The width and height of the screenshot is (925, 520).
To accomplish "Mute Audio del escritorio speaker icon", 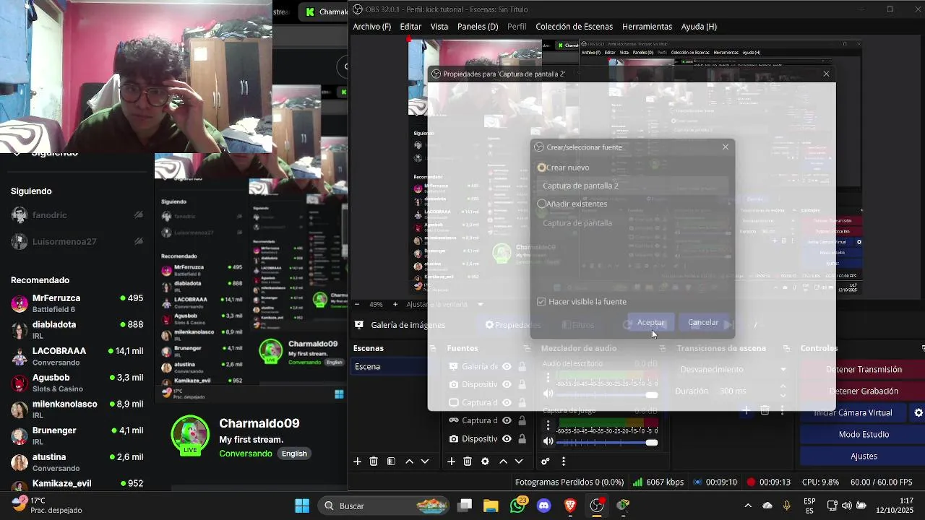I will click(548, 394).
